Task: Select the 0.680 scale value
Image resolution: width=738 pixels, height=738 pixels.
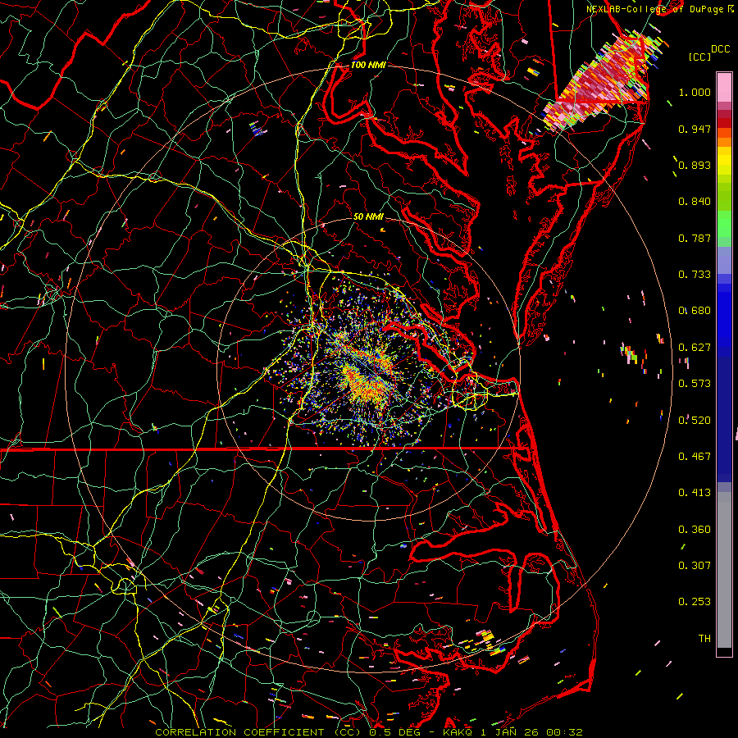Action: tap(695, 311)
